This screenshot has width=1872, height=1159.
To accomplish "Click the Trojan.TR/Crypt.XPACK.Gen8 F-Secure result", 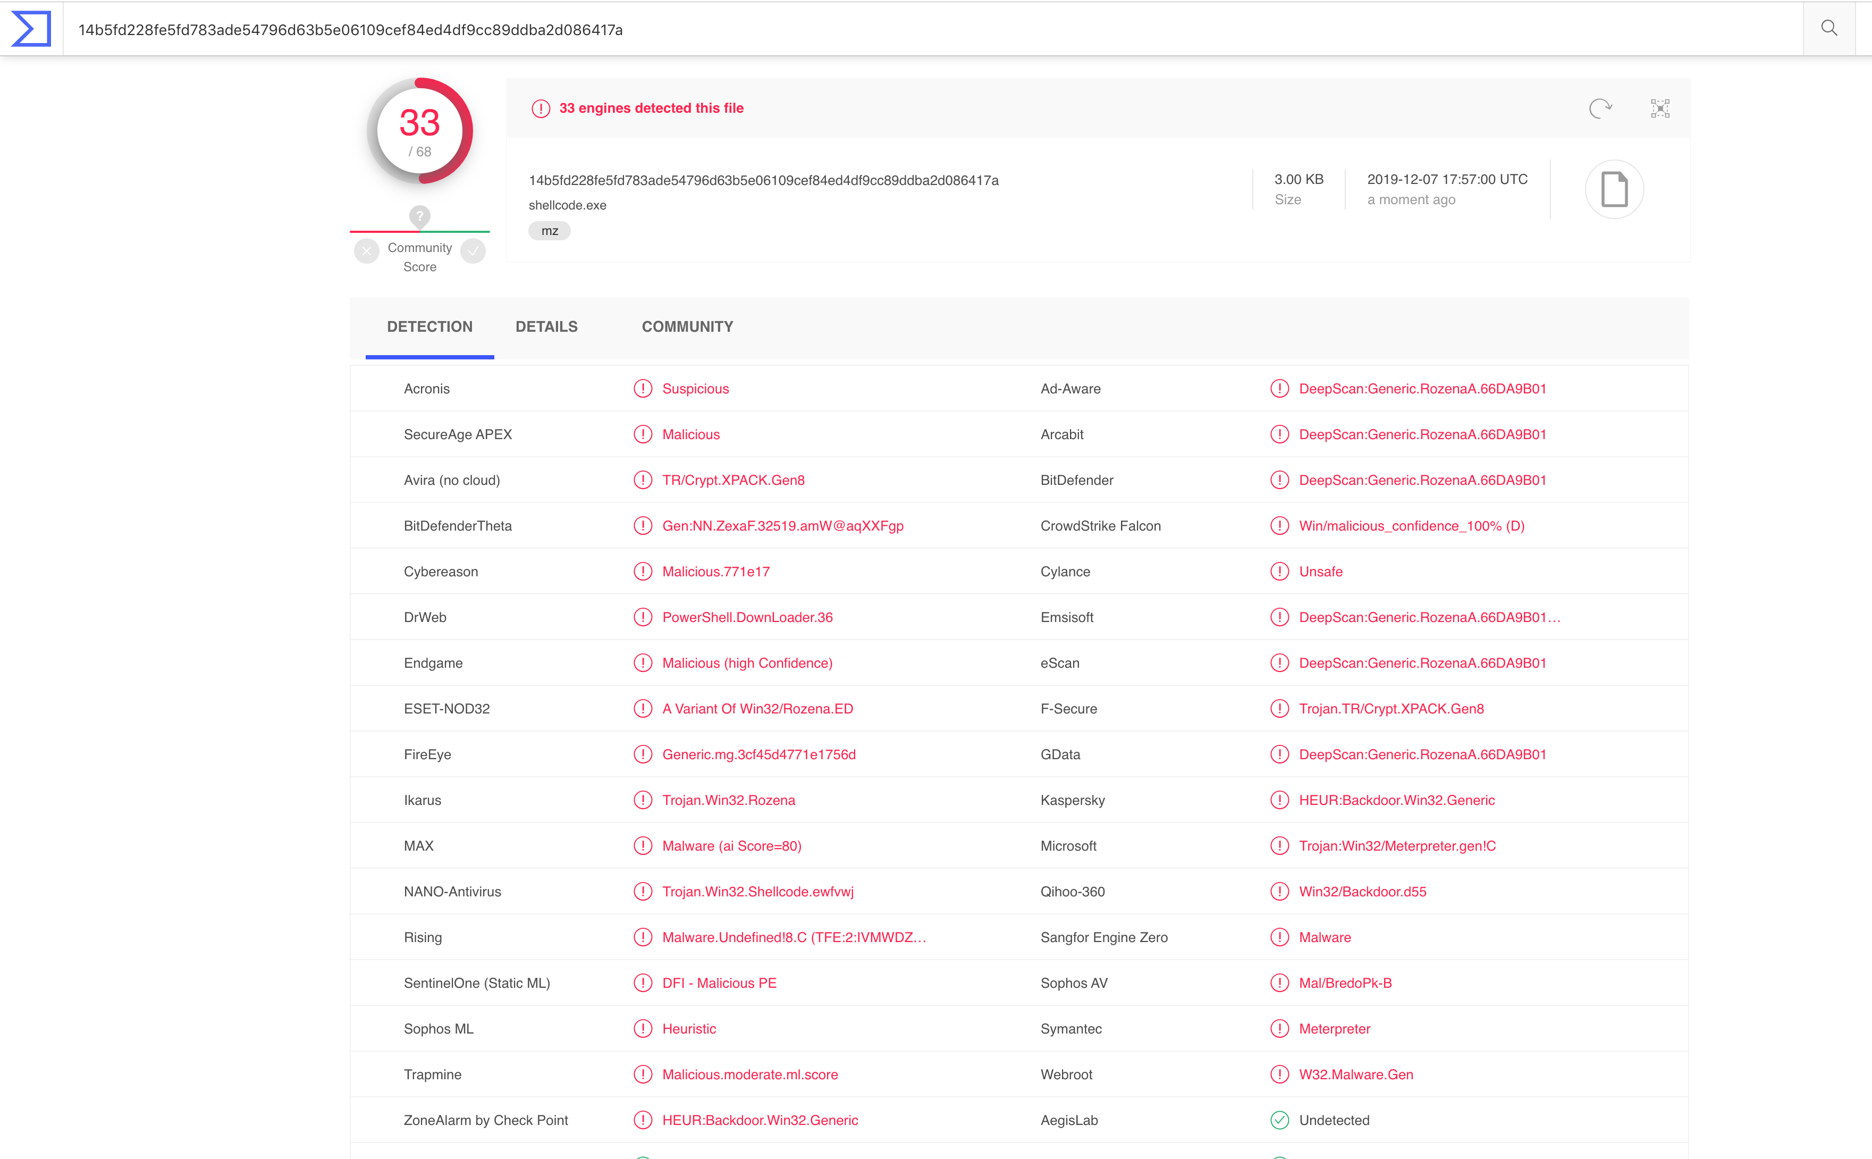I will 1391,709.
